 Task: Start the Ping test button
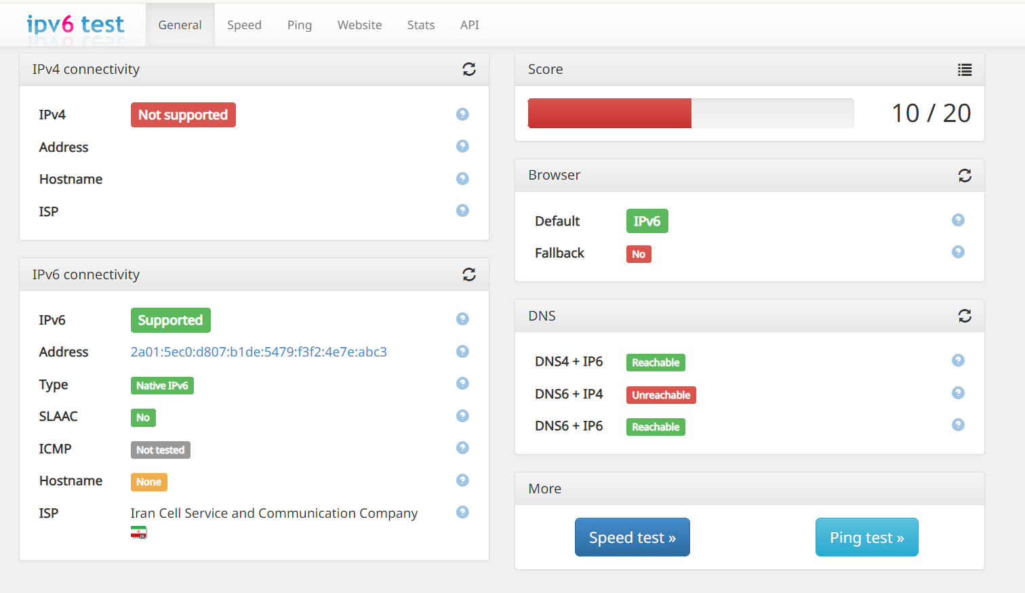pos(866,537)
